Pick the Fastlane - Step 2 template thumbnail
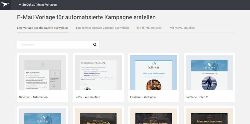250x124 pixels. tap(209, 72)
